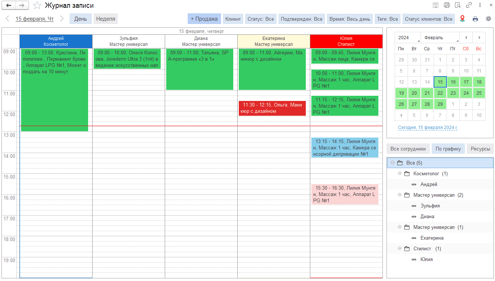Image resolution: width=495 pixels, height=281 pixels.
Task: Open pink 15:30 - 16:30 Лилия appointment
Action: click(345, 194)
